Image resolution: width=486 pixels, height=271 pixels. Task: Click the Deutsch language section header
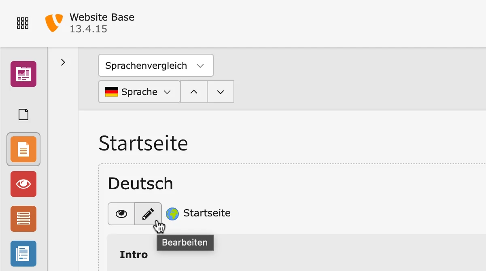click(140, 183)
